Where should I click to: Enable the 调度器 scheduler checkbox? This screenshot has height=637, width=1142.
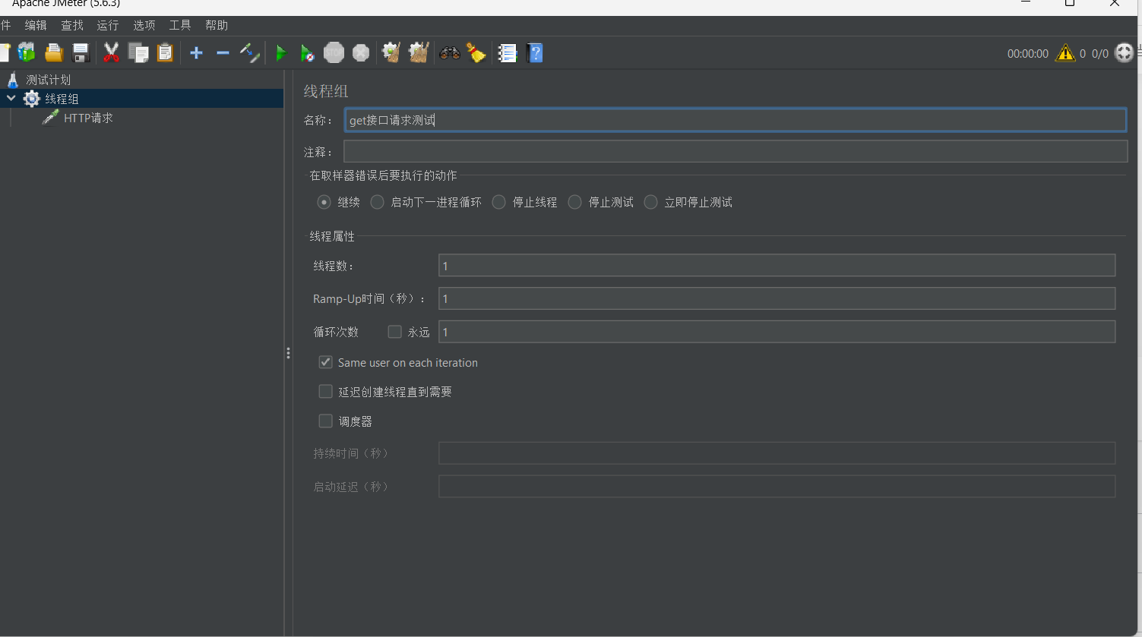tap(326, 421)
